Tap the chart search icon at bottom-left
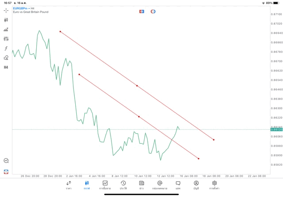 point(6,161)
